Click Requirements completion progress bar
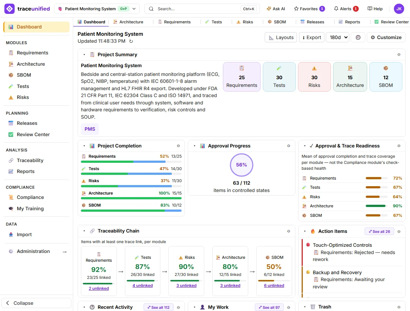 pyautogui.click(x=131, y=162)
